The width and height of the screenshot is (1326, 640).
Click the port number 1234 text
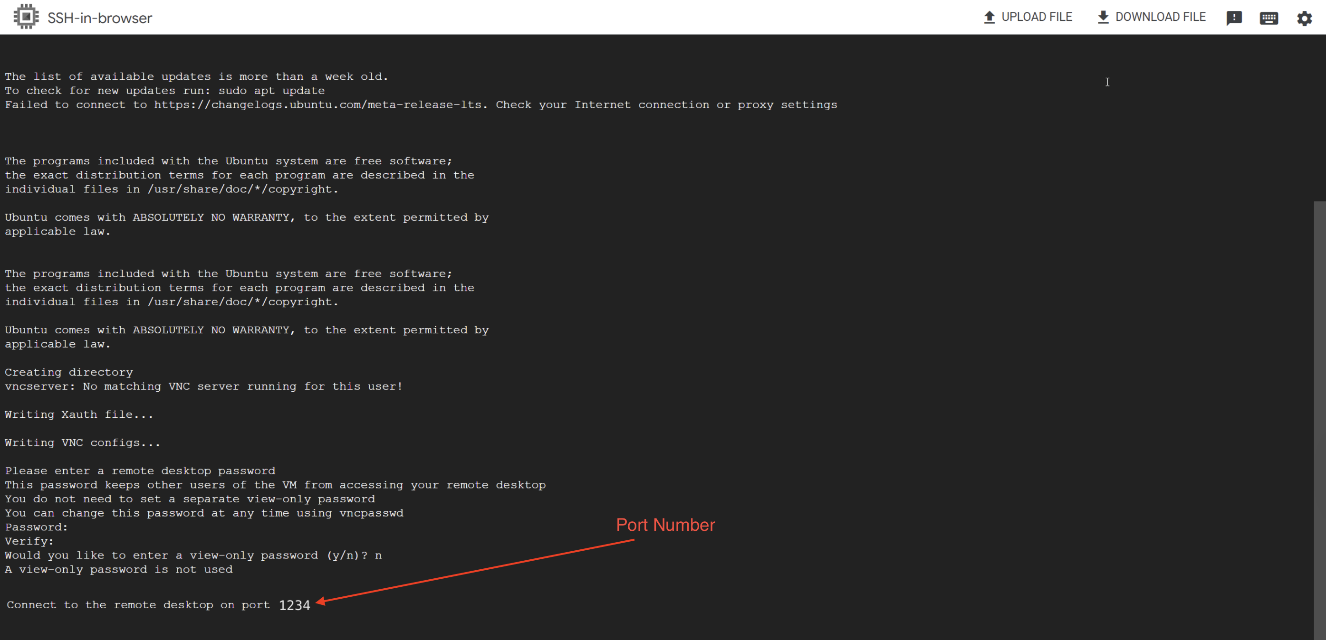pos(295,605)
